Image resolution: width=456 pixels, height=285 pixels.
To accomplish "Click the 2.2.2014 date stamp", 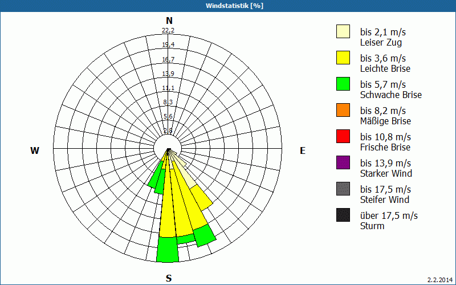I will (440, 280).
